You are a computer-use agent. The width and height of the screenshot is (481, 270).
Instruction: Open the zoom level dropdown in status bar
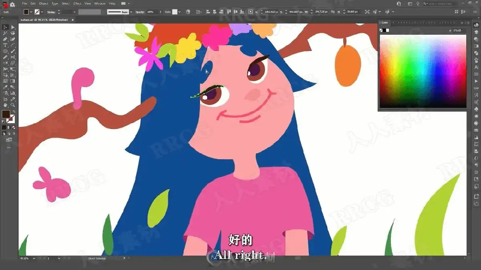(x=33, y=258)
